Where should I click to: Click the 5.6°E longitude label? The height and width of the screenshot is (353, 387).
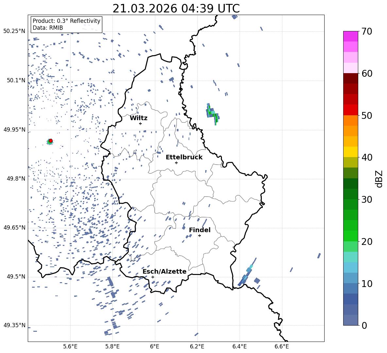[70, 346]
